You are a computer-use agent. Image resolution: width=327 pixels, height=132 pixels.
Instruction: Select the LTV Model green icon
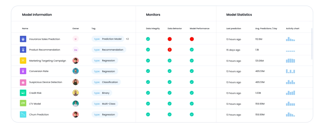(23, 104)
